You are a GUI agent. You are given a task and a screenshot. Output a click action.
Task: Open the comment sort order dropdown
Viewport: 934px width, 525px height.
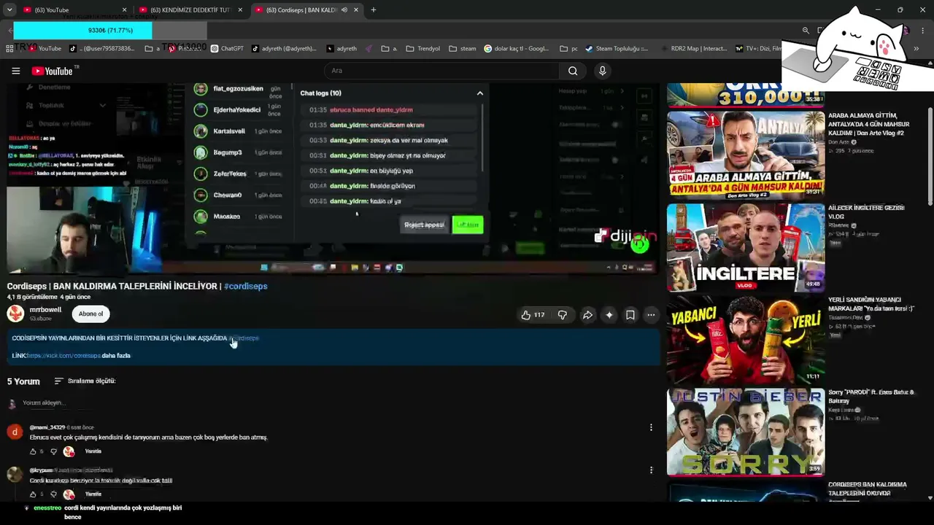click(x=85, y=381)
